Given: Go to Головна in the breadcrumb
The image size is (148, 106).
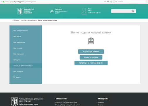Looking at the screenshot, I should (16, 20).
